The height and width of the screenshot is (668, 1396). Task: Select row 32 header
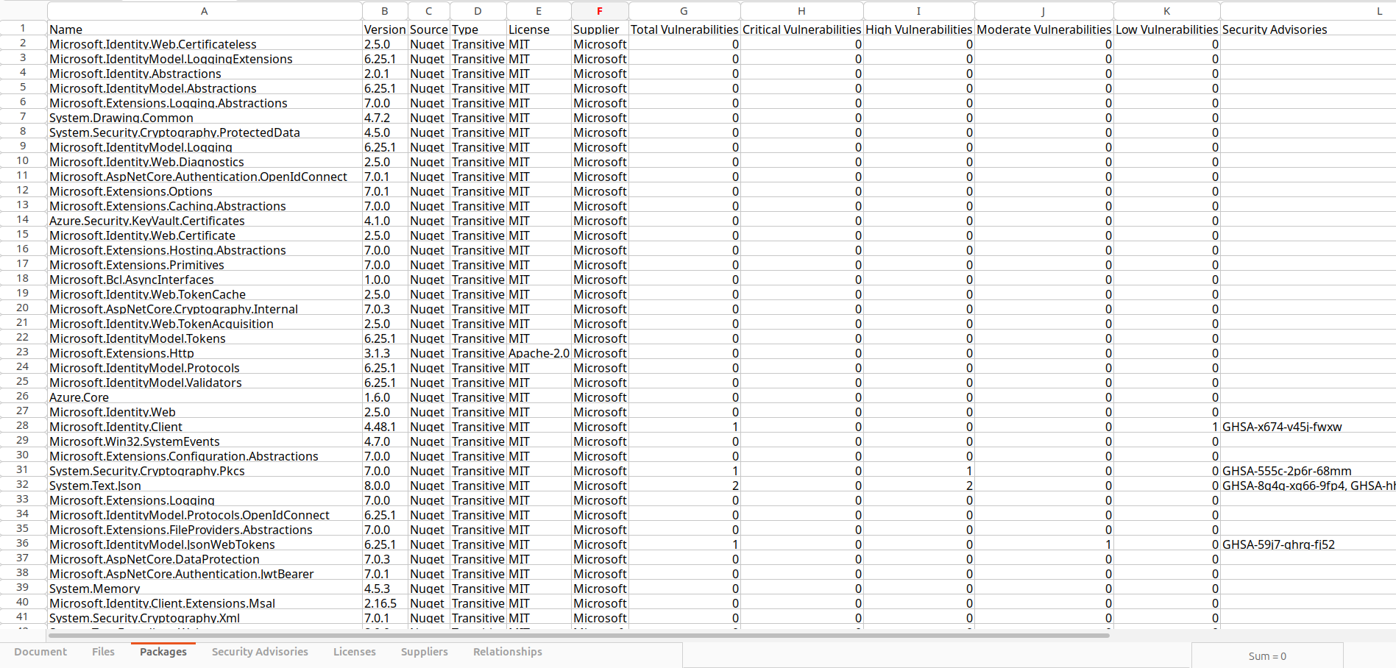click(x=23, y=485)
